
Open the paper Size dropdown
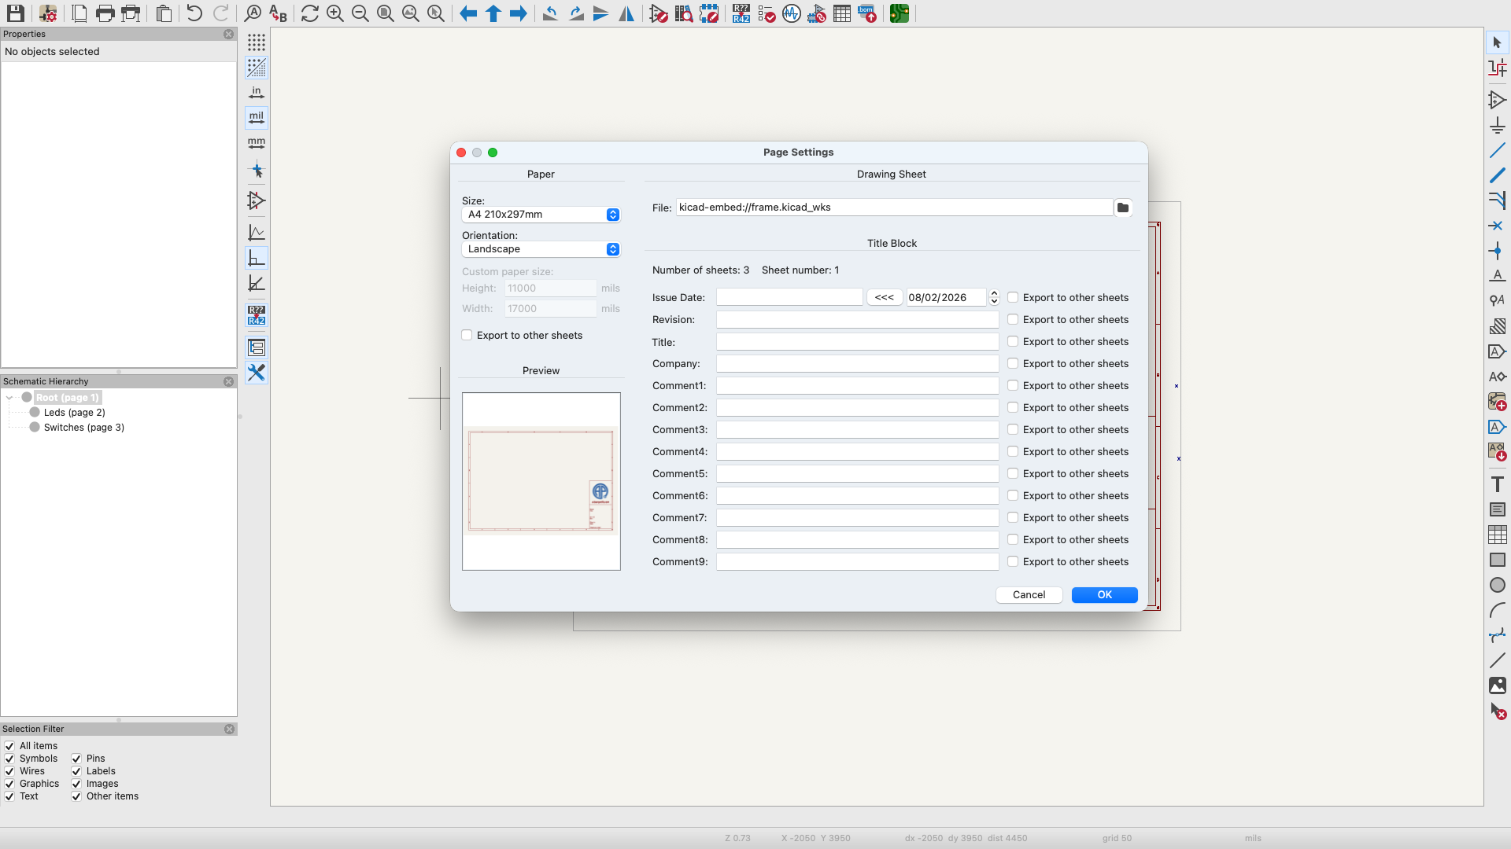click(x=541, y=215)
